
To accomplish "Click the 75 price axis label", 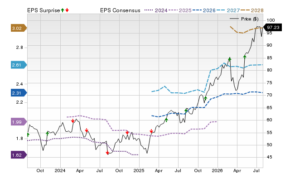I will 269,82.
